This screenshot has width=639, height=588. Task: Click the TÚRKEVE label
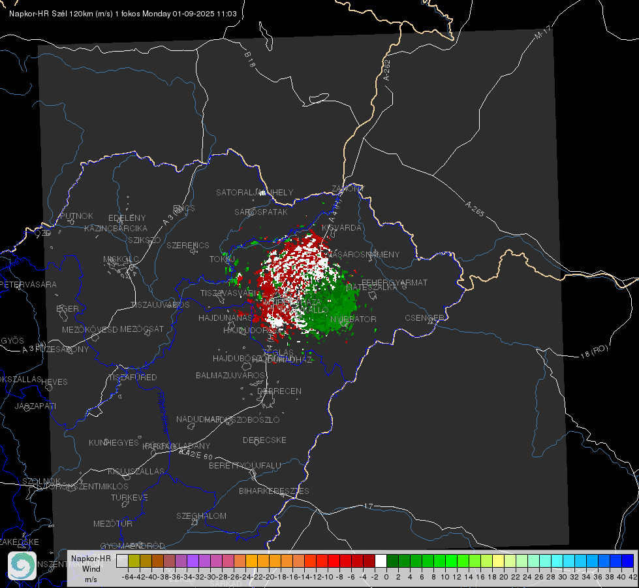130,497
